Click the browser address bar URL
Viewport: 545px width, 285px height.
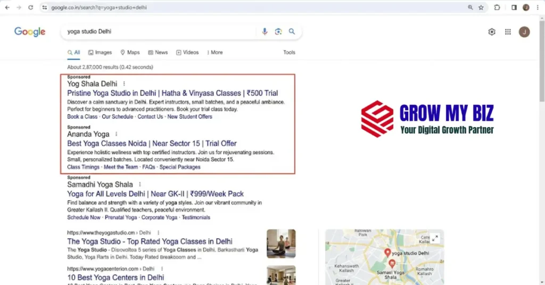coord(99,7)
